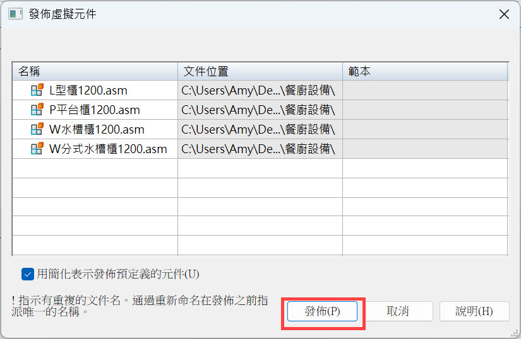521x339 pixels.
Task: Select the L型櫃1200.asm name cell
Action: tap(88, 90)
